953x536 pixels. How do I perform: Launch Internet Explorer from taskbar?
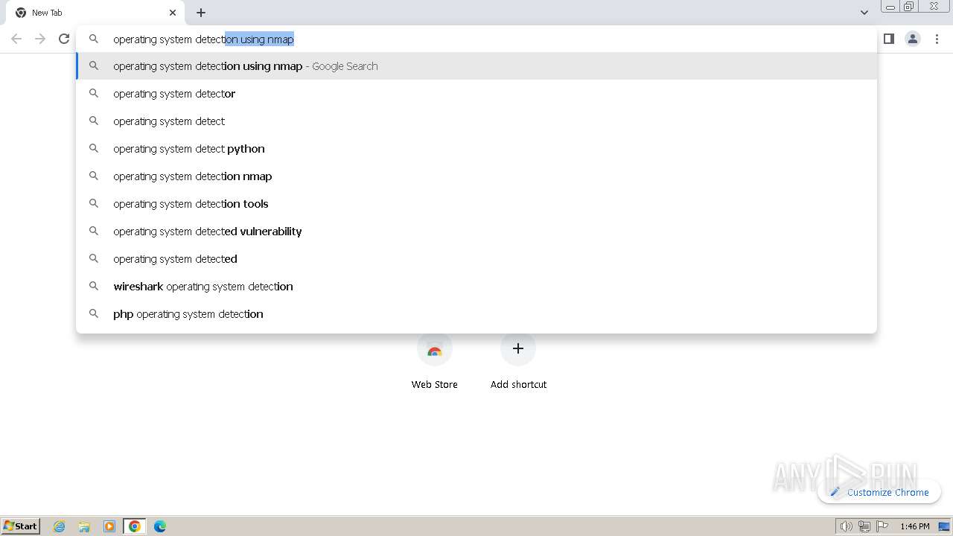pyautogui.click(x=60, y=526)
